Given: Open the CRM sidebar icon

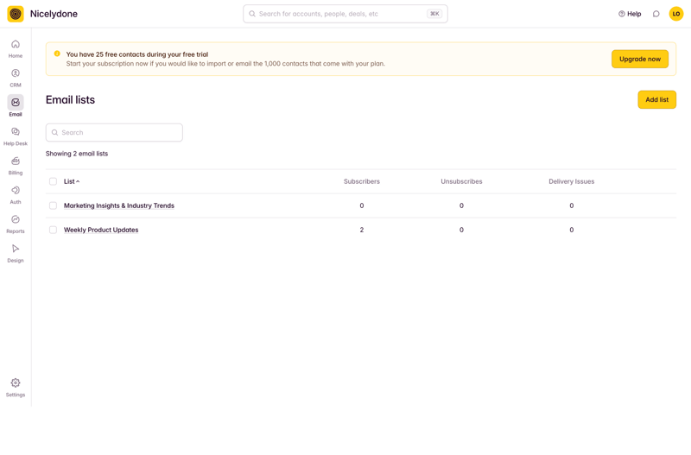Looking at the screenshot, I should point(16,73).
